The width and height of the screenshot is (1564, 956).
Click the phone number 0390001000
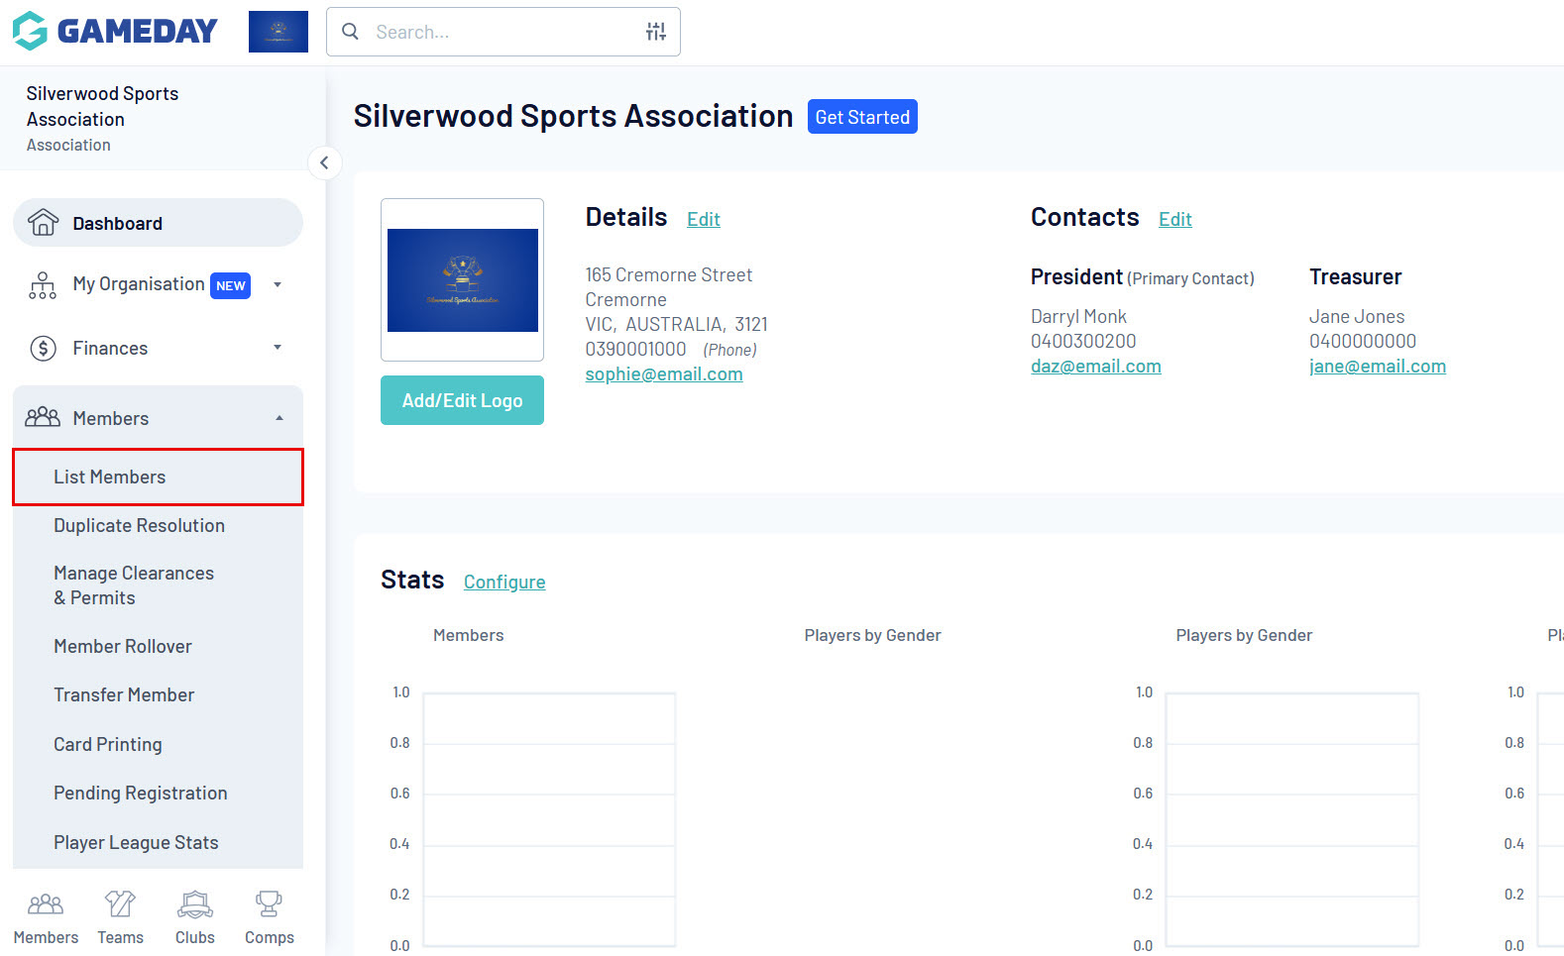tap(635, 349)
